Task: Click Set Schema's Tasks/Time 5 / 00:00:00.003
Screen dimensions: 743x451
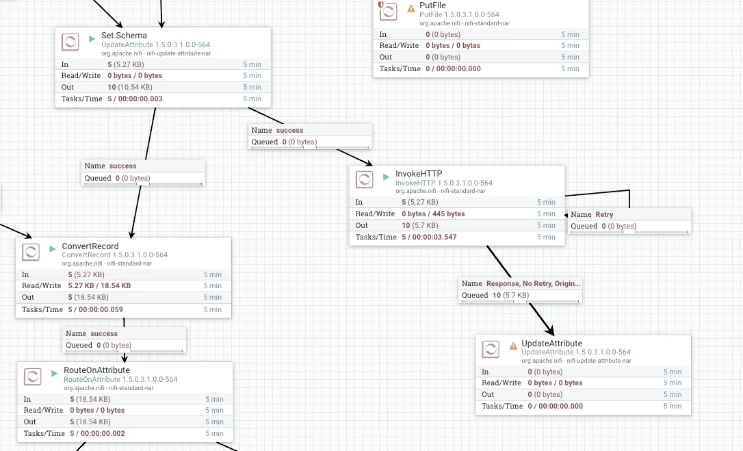Action: click(x=135, y=99)
